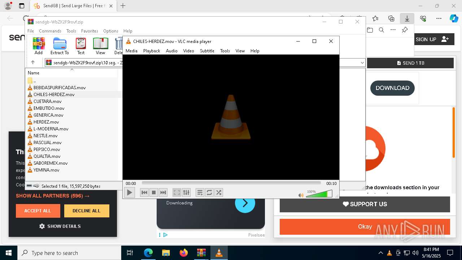
Task: Open WinRAR Commands menu
Action: coord(50,31)
